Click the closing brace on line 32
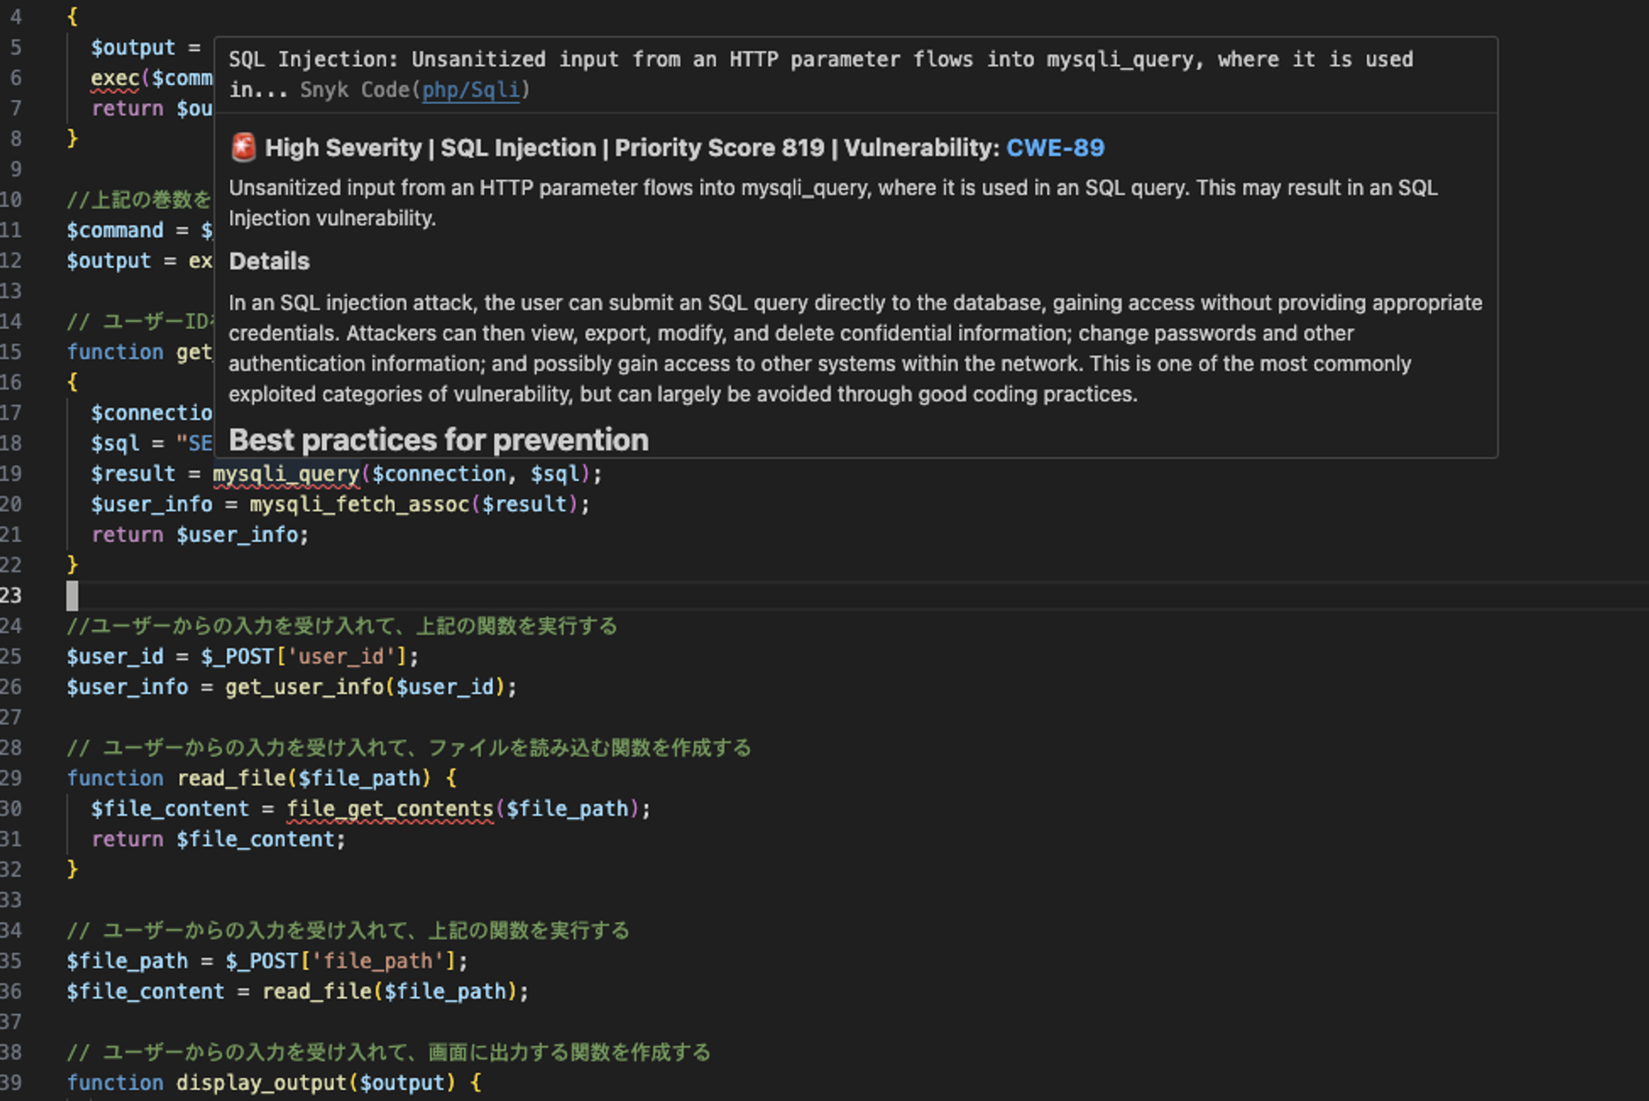This screenshot has height=1101, width=1649. [x=73, y=869]
